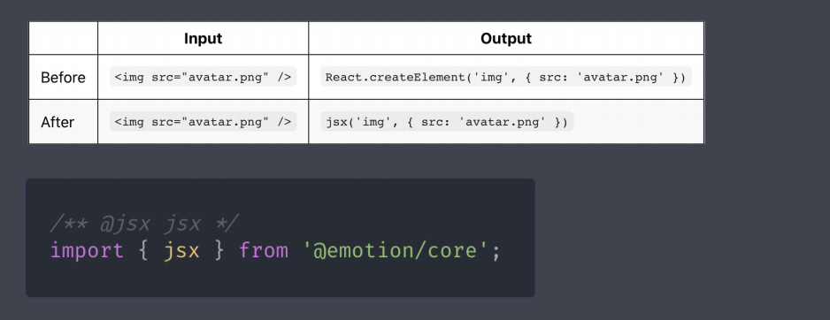Click the Output column header
Image resolution: width=830 pixels, height=320 pixels.
tap(506, 39)
